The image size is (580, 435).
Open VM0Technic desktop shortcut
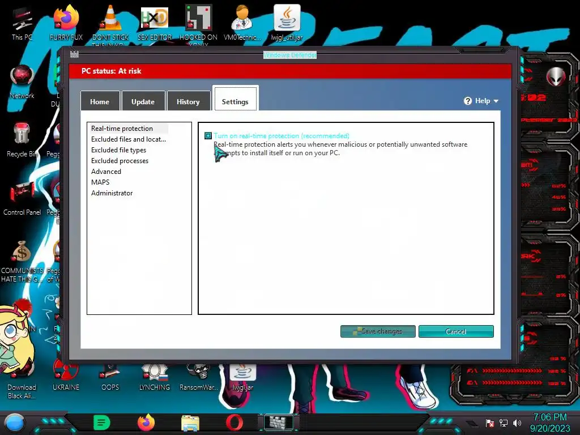click(x=242, y=23)
